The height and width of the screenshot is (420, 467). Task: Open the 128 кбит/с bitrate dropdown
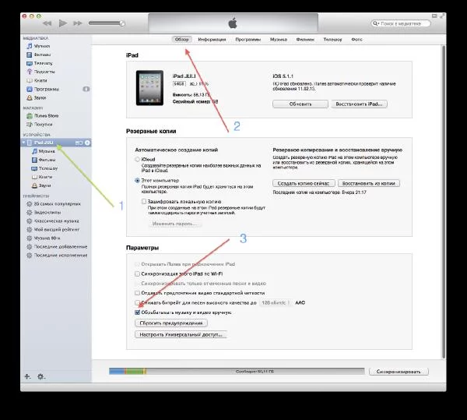(276, 303)
